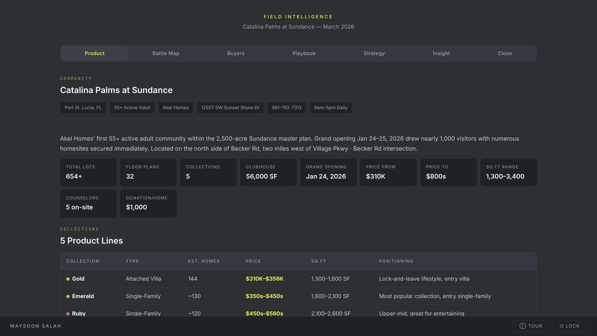Screen dimensions: 597x336
Task: Click the $310K–$356K price cell
Action: click(265, 279)
